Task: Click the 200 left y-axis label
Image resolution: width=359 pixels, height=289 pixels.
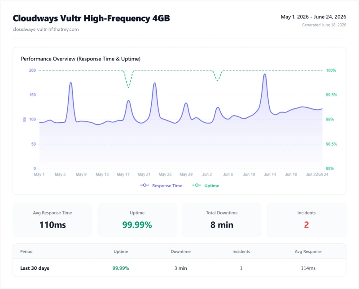Action: point(32,70)
